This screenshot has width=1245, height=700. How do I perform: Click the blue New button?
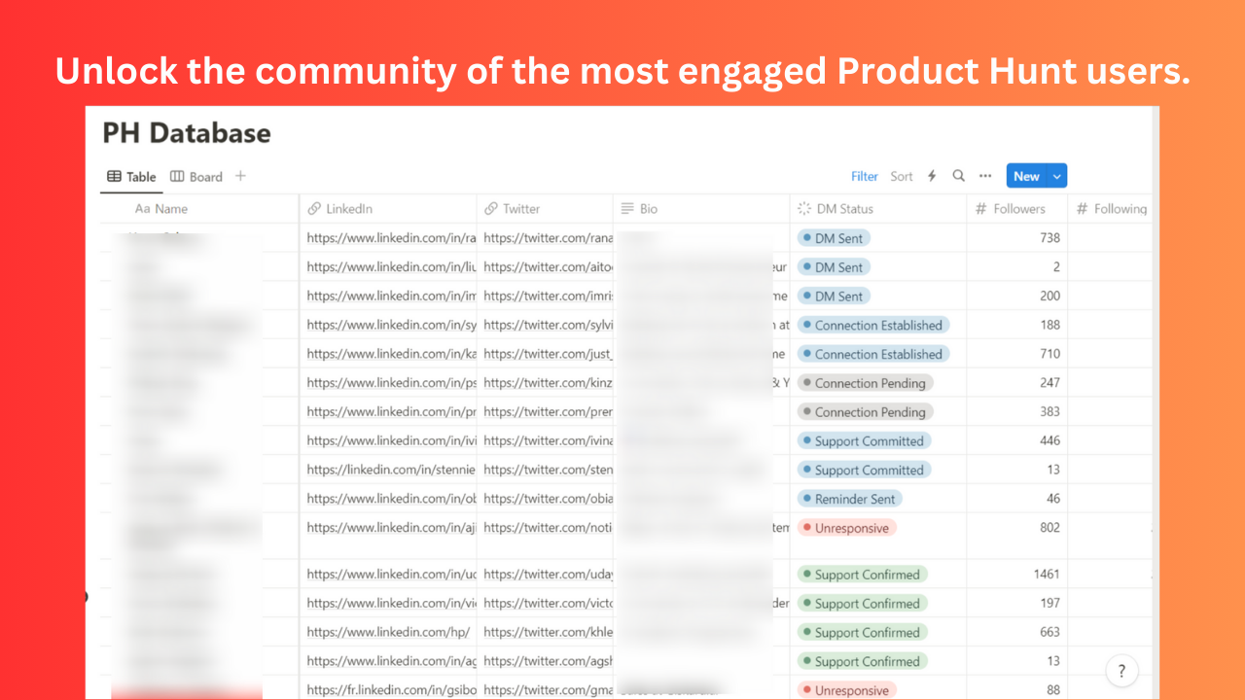[x=1026, y=176]
